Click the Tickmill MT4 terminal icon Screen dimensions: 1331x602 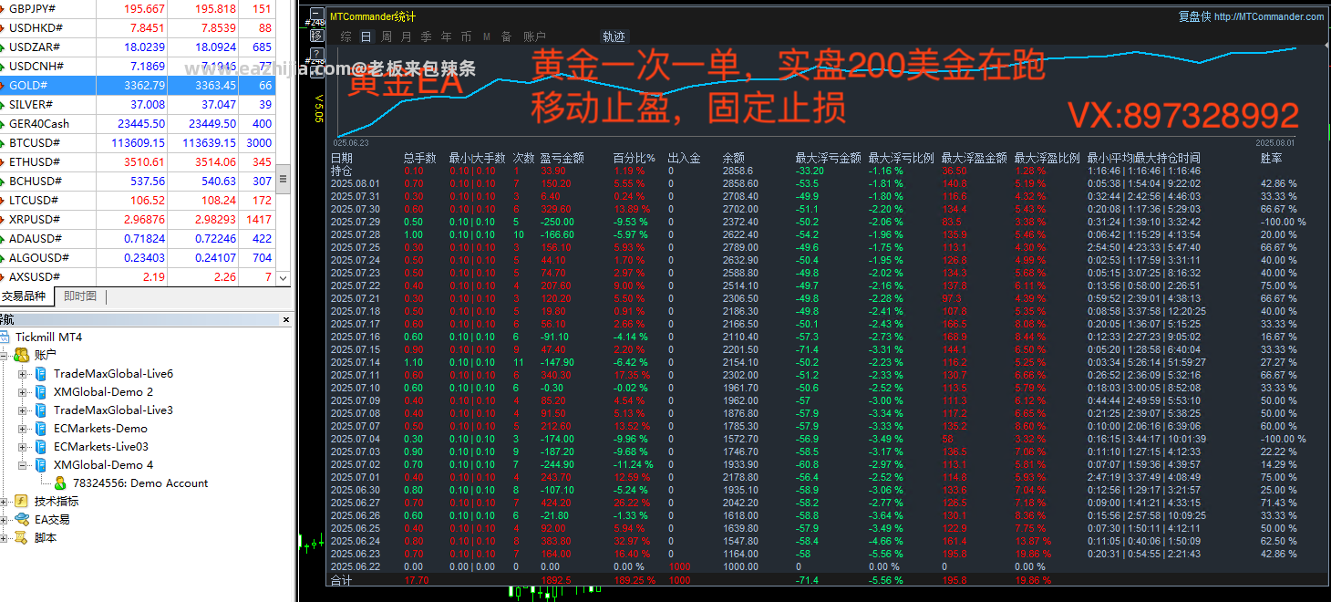(x=5, y=337)
